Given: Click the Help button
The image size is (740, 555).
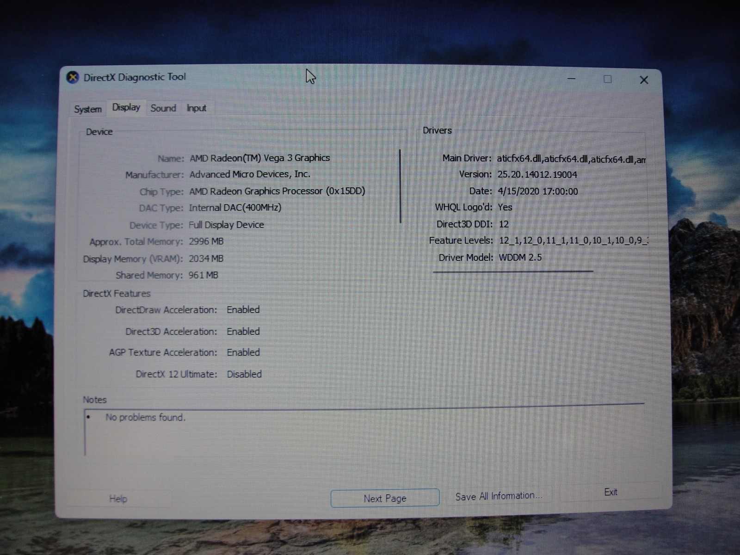Looking at the screenshot, I should coord(118,499).
